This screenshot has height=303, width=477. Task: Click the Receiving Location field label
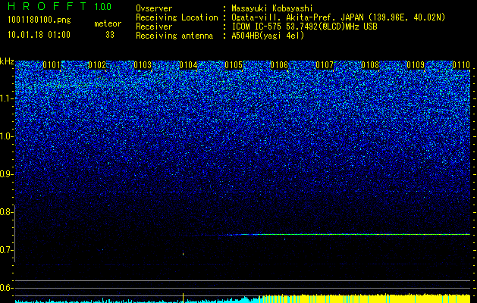coord(177,17)
